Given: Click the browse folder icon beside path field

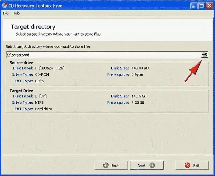Looking at the screenshot, I should click(x=205, y=55).
